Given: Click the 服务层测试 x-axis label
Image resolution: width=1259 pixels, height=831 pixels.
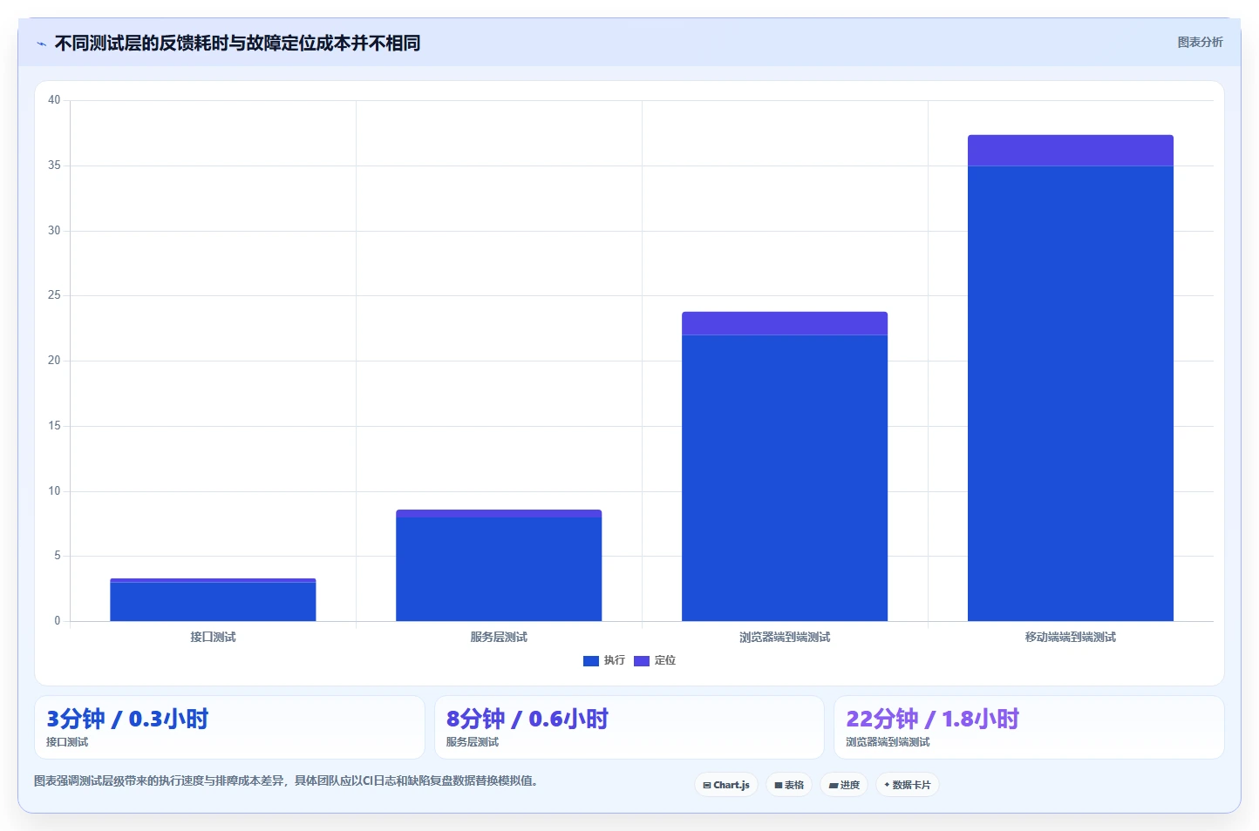Looking at the screenshot, I should pyautogui.click(x=499, y=638).
